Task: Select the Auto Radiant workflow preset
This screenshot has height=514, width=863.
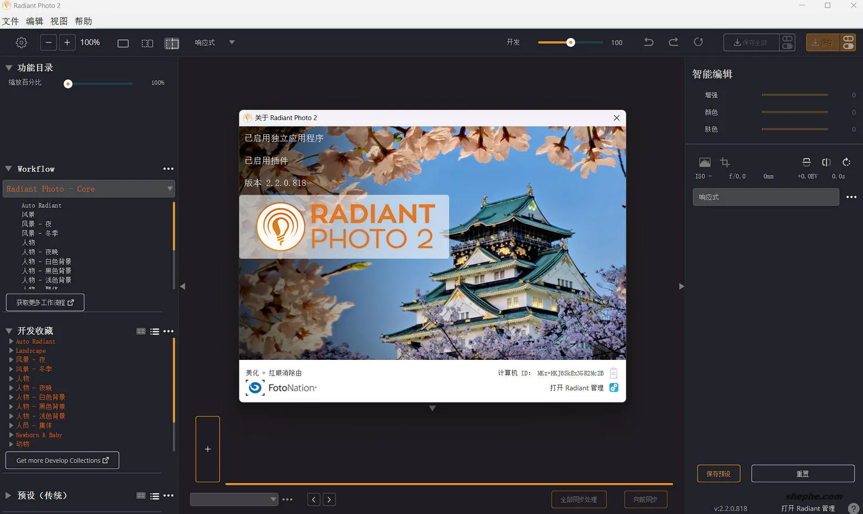Action: pyautogui.click(x=42, y=205)
